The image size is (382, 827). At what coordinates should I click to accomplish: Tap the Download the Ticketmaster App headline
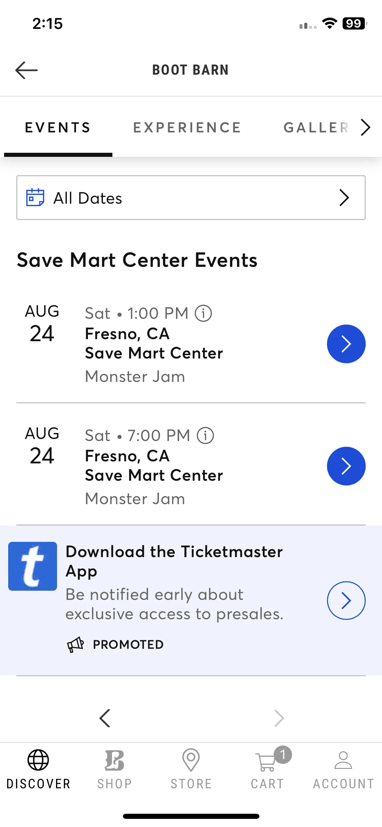pos(174,561)
